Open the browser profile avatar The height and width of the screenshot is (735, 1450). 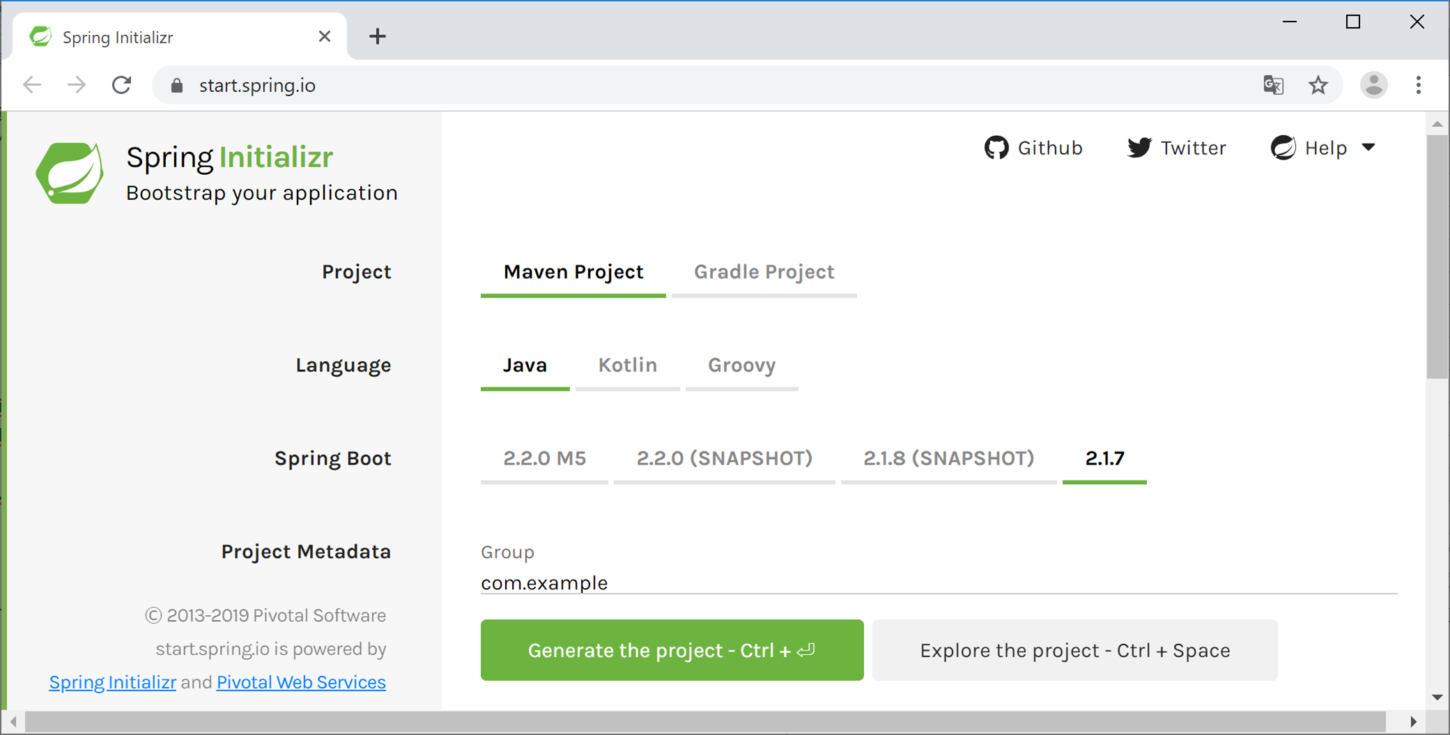(1373, 84)
